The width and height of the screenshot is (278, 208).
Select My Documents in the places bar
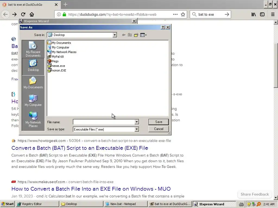tap(33, 83)
